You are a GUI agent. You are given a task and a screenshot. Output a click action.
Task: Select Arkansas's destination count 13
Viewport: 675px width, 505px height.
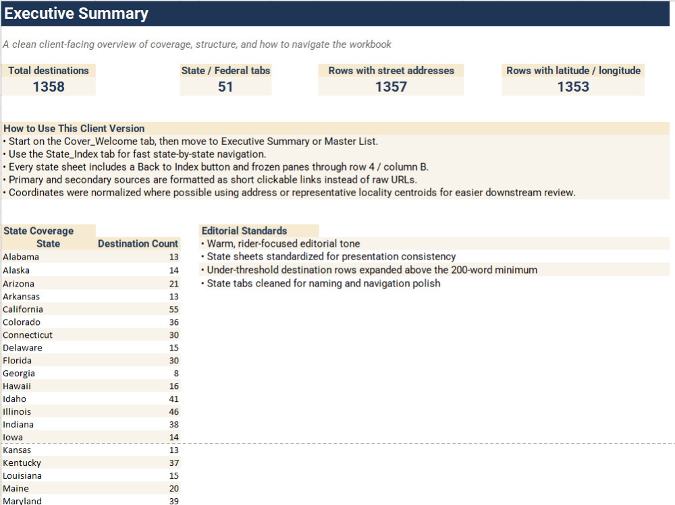click(x=138, y=297)
